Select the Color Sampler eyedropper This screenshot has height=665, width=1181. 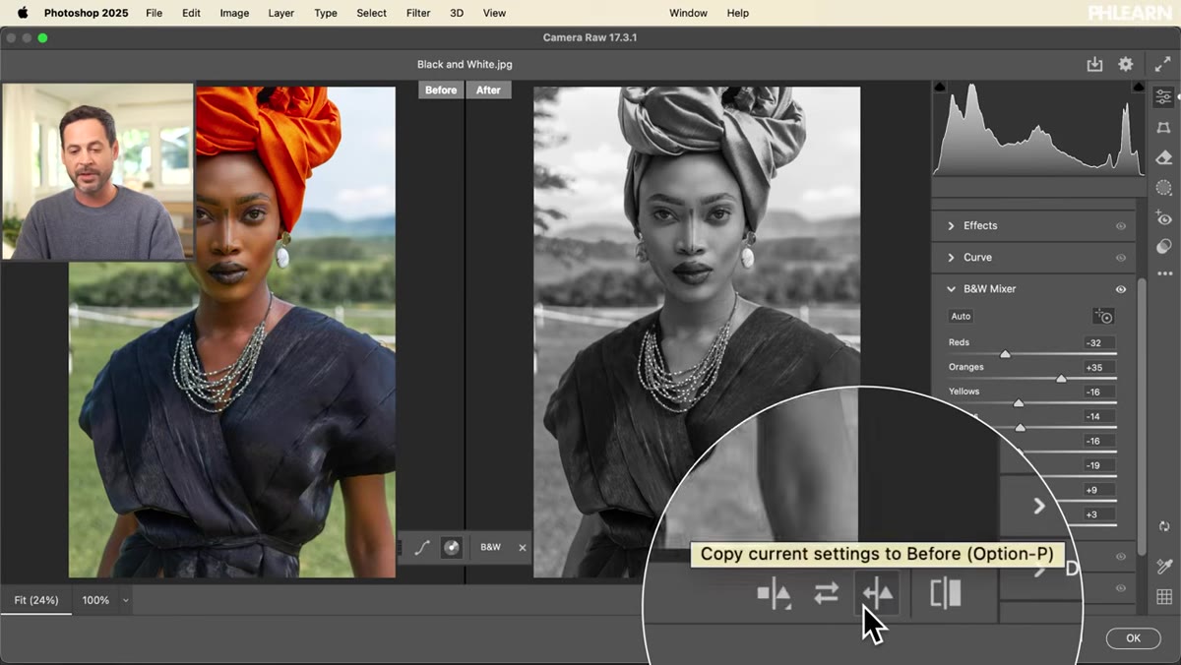tap(1164, 566)
